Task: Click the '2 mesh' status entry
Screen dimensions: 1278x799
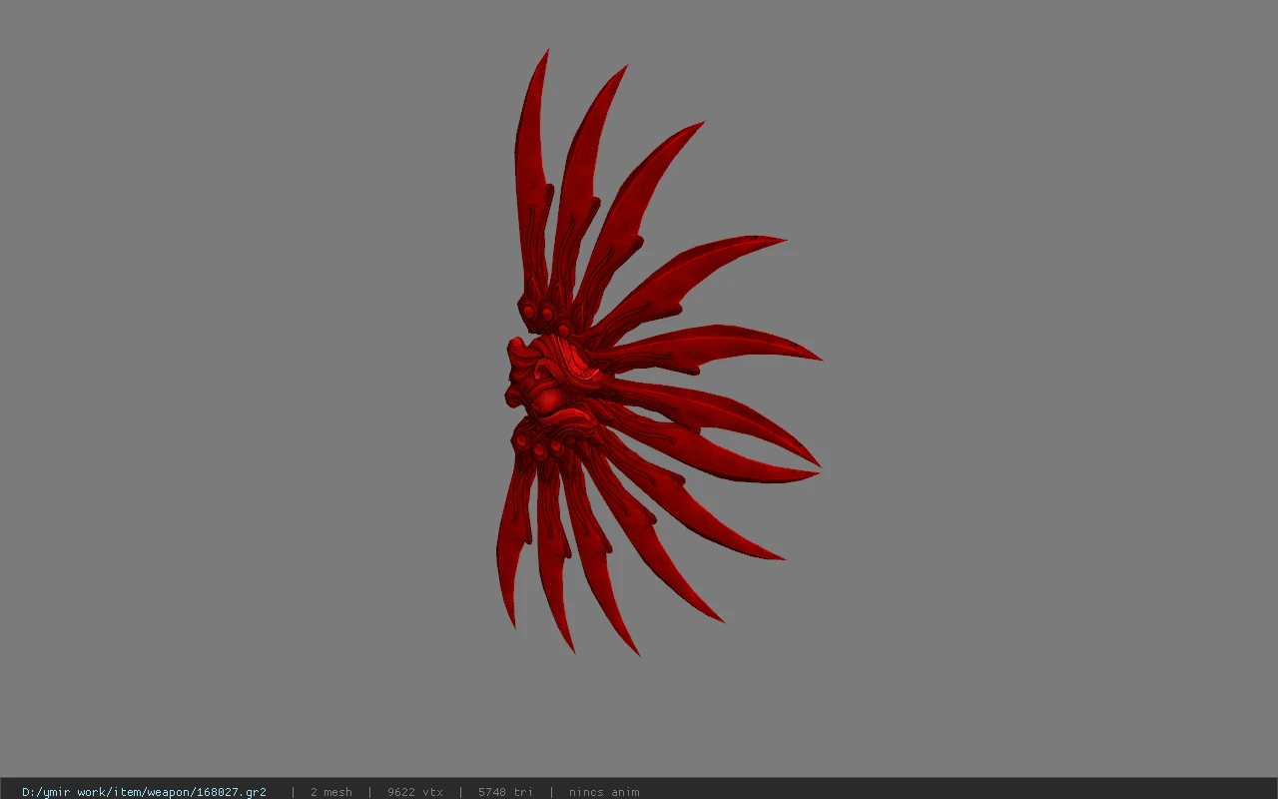Action: (330, 792)
